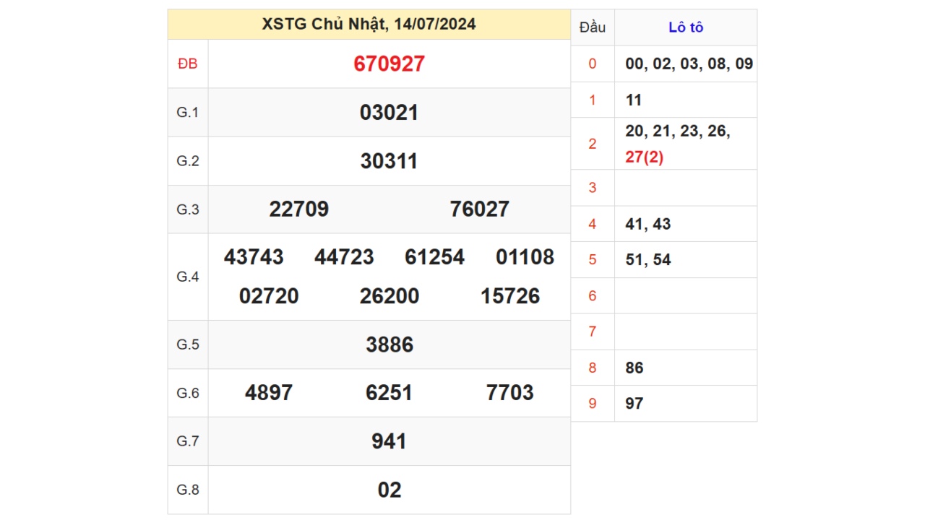925x520 pixels.
Task: Select the red 27(2) lô tô value
Action: click(x=645, y=157)
